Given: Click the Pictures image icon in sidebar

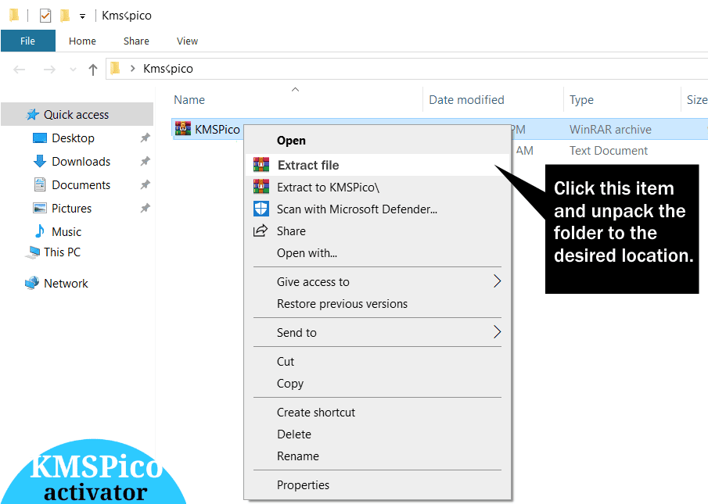Looking at the screenshot, I should (40, 208).
